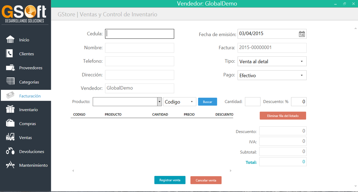Screen dimensions: 358x192
Task: Click the Facturación money icon
Action: tap(10, 95)
